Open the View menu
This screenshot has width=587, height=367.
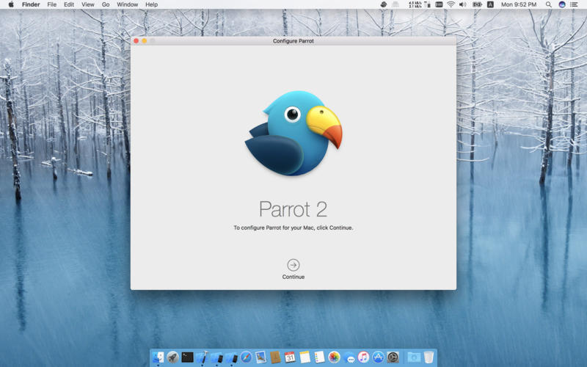87,4
